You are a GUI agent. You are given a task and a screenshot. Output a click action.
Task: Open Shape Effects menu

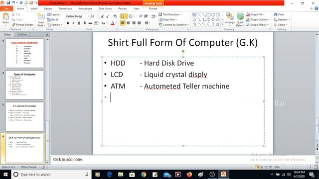click(257, 24)
